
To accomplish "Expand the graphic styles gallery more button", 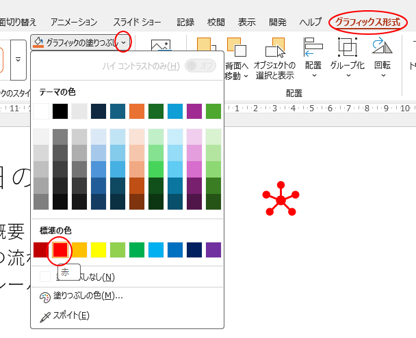I will [18, 60].
